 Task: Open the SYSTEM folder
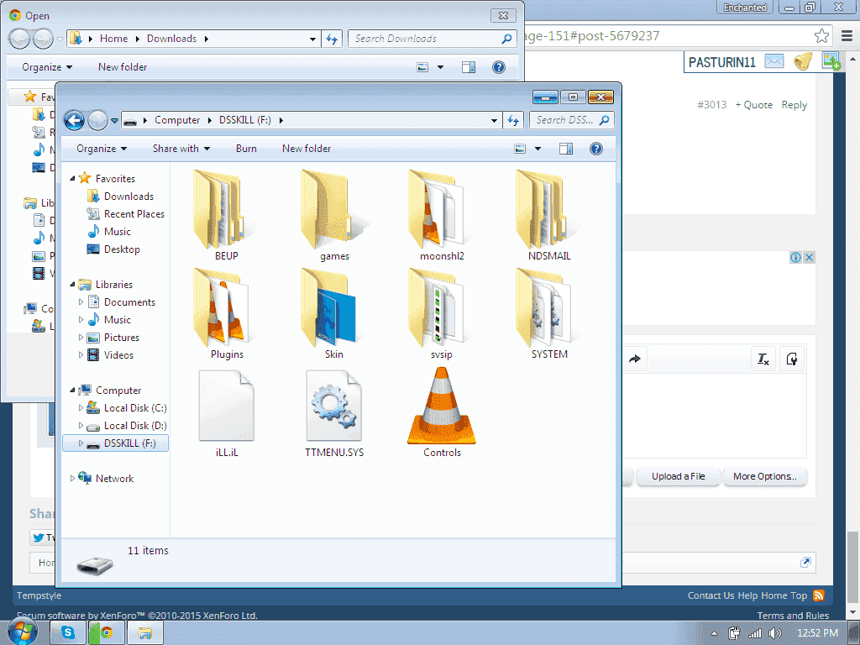(x=549, y=314)
